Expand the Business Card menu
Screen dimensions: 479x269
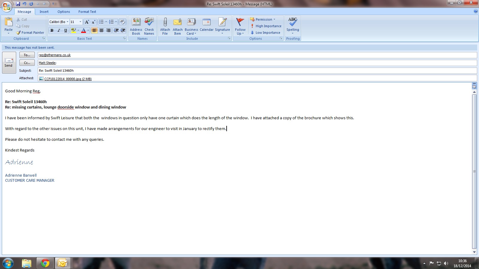coord(191,26)
